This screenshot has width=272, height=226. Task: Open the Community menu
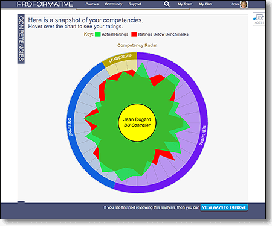pyautogui.click(x=114, y=4)
